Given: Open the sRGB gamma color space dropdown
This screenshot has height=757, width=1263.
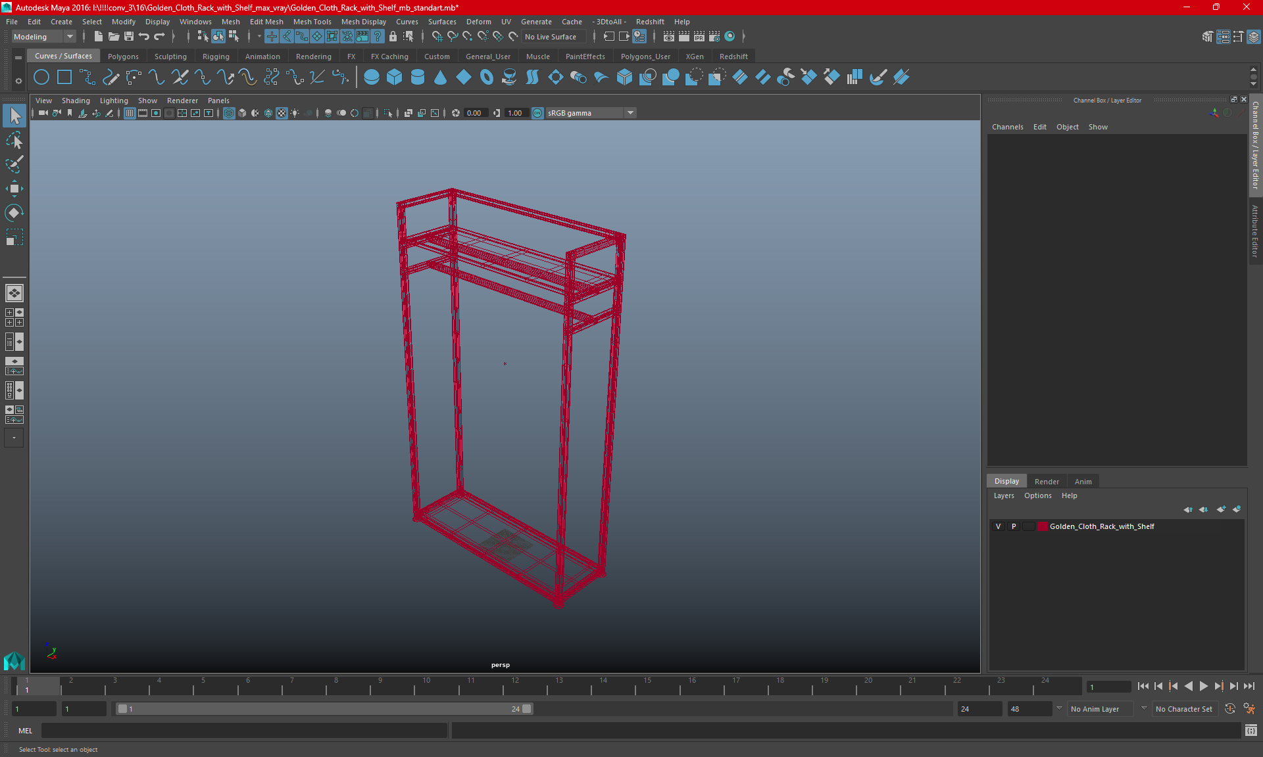Looking at the screenshot, I should pyautogui.click(x=591, y=113).
